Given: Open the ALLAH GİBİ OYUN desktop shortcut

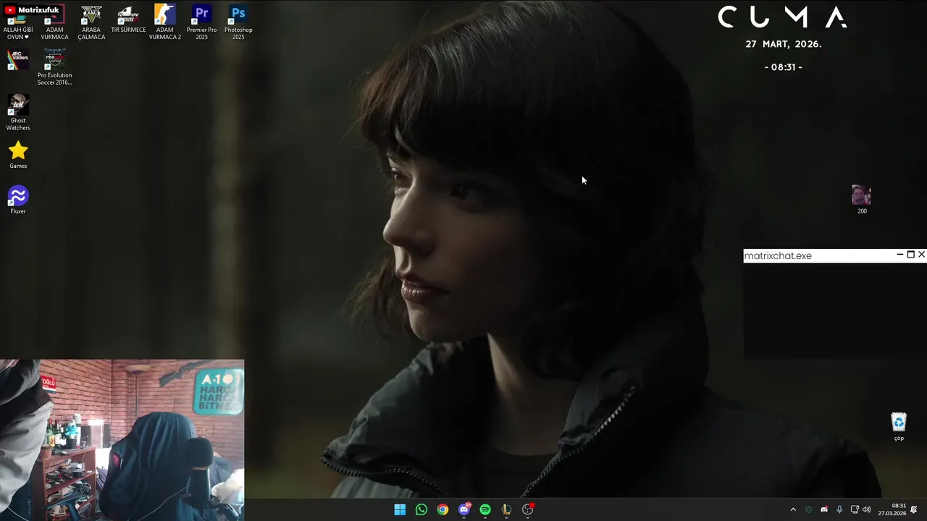Looking at the screenshot, I should (18, 23).
